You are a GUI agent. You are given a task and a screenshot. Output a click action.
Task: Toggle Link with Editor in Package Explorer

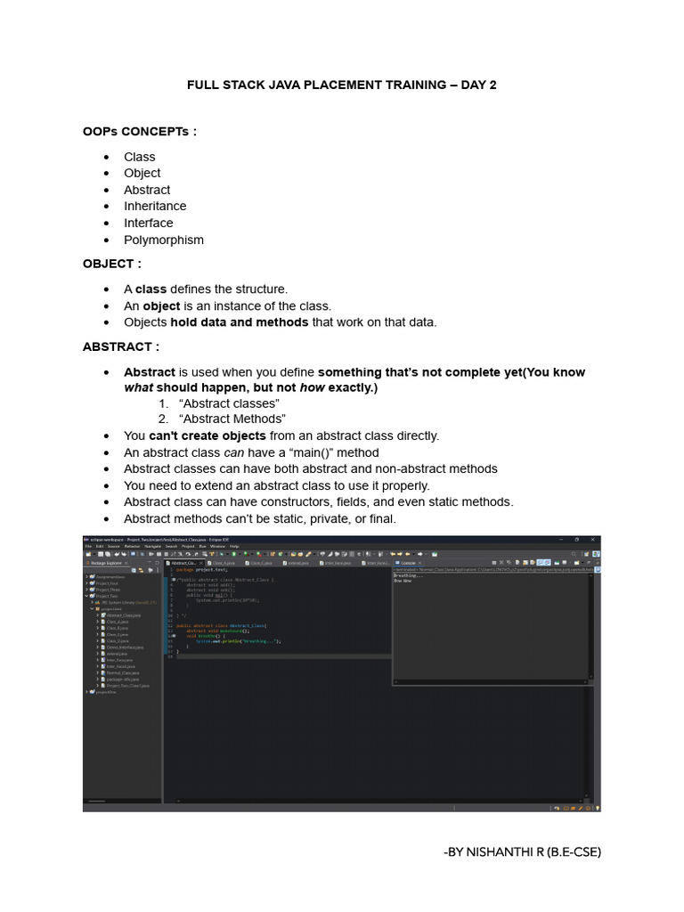click(x=141, y=570)
